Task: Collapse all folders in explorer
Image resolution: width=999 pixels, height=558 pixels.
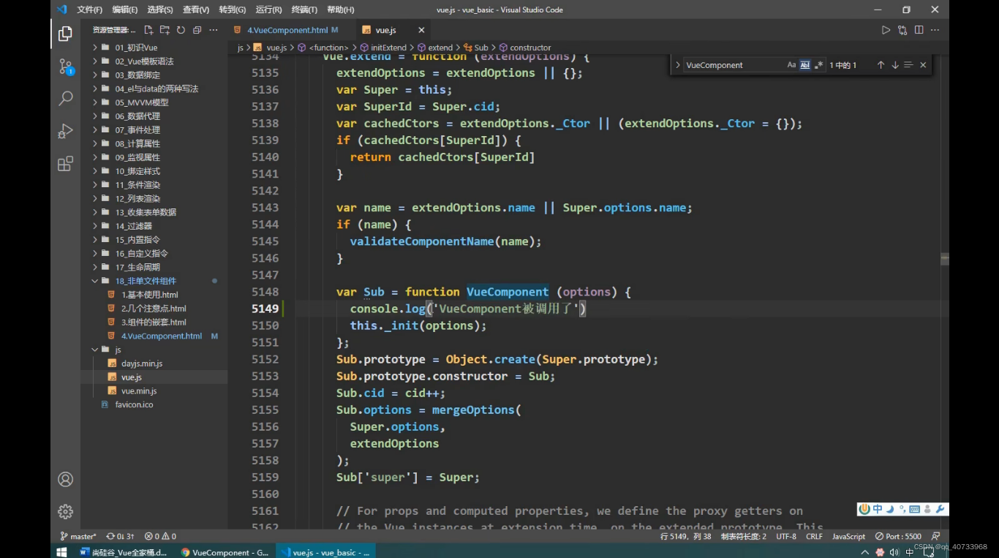Action: coord(197,30)
